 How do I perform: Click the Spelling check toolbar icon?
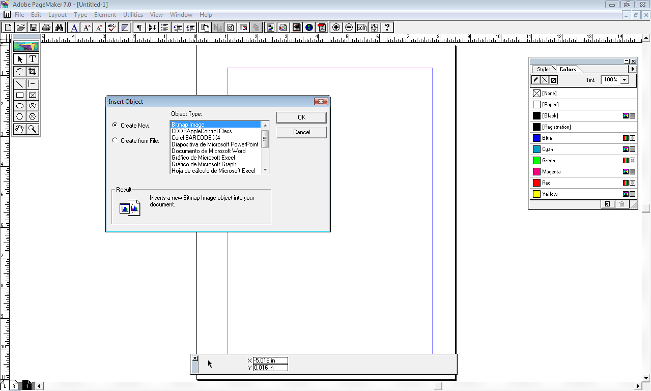[112, 27]
